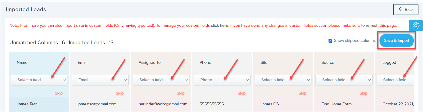Click the James Test name cell

pos(27,104)
